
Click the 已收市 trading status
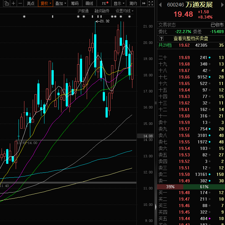217,25
